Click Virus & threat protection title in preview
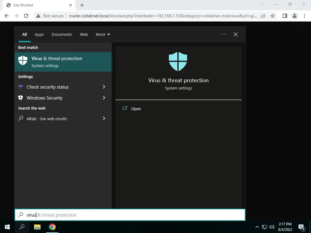Screen dimensions: 311x233 point(179,80)
